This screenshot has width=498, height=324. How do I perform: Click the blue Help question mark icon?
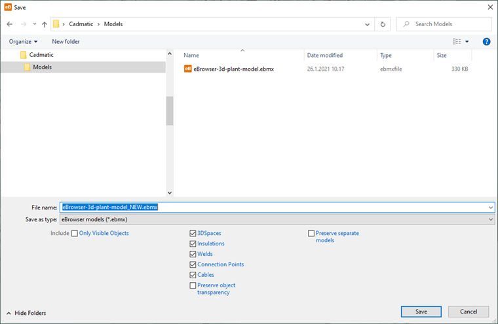487,41
